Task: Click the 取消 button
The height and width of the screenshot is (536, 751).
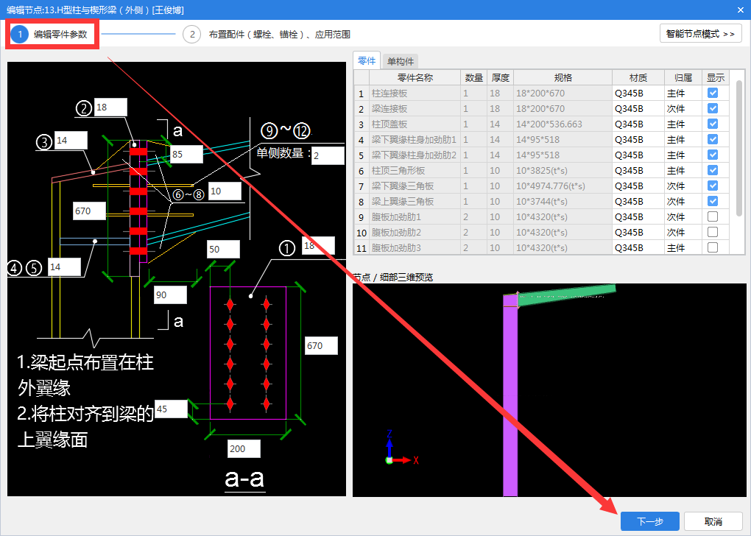Action: 713,521
